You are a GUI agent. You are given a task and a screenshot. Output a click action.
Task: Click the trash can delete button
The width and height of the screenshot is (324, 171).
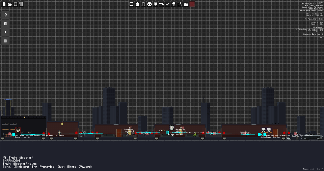click(x=5, y=24)
